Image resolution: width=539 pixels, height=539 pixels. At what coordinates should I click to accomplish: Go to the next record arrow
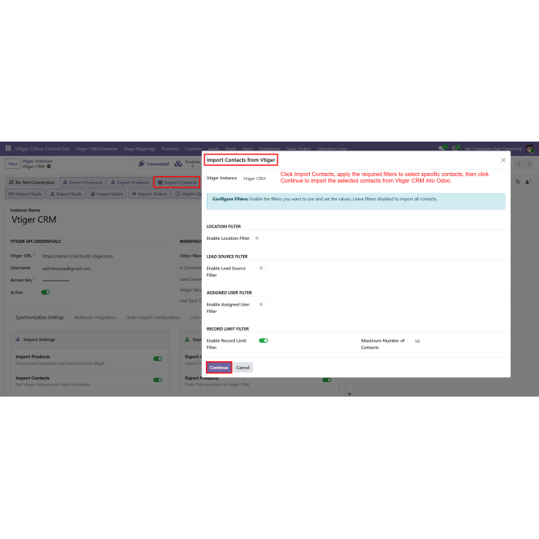pos(529,163)
